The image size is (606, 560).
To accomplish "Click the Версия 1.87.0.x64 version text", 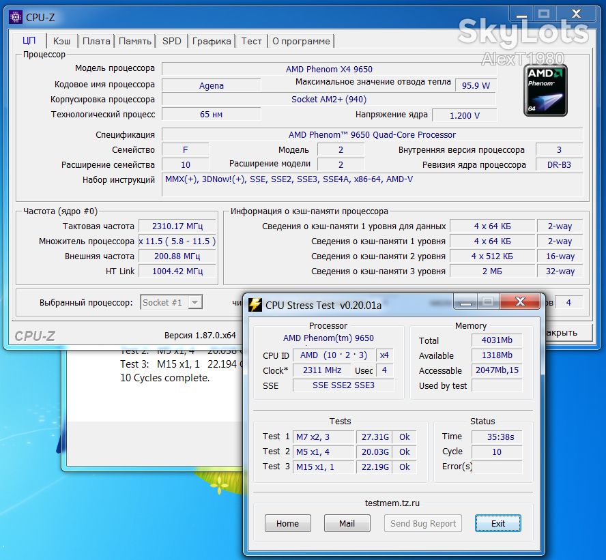I will 200,335.
